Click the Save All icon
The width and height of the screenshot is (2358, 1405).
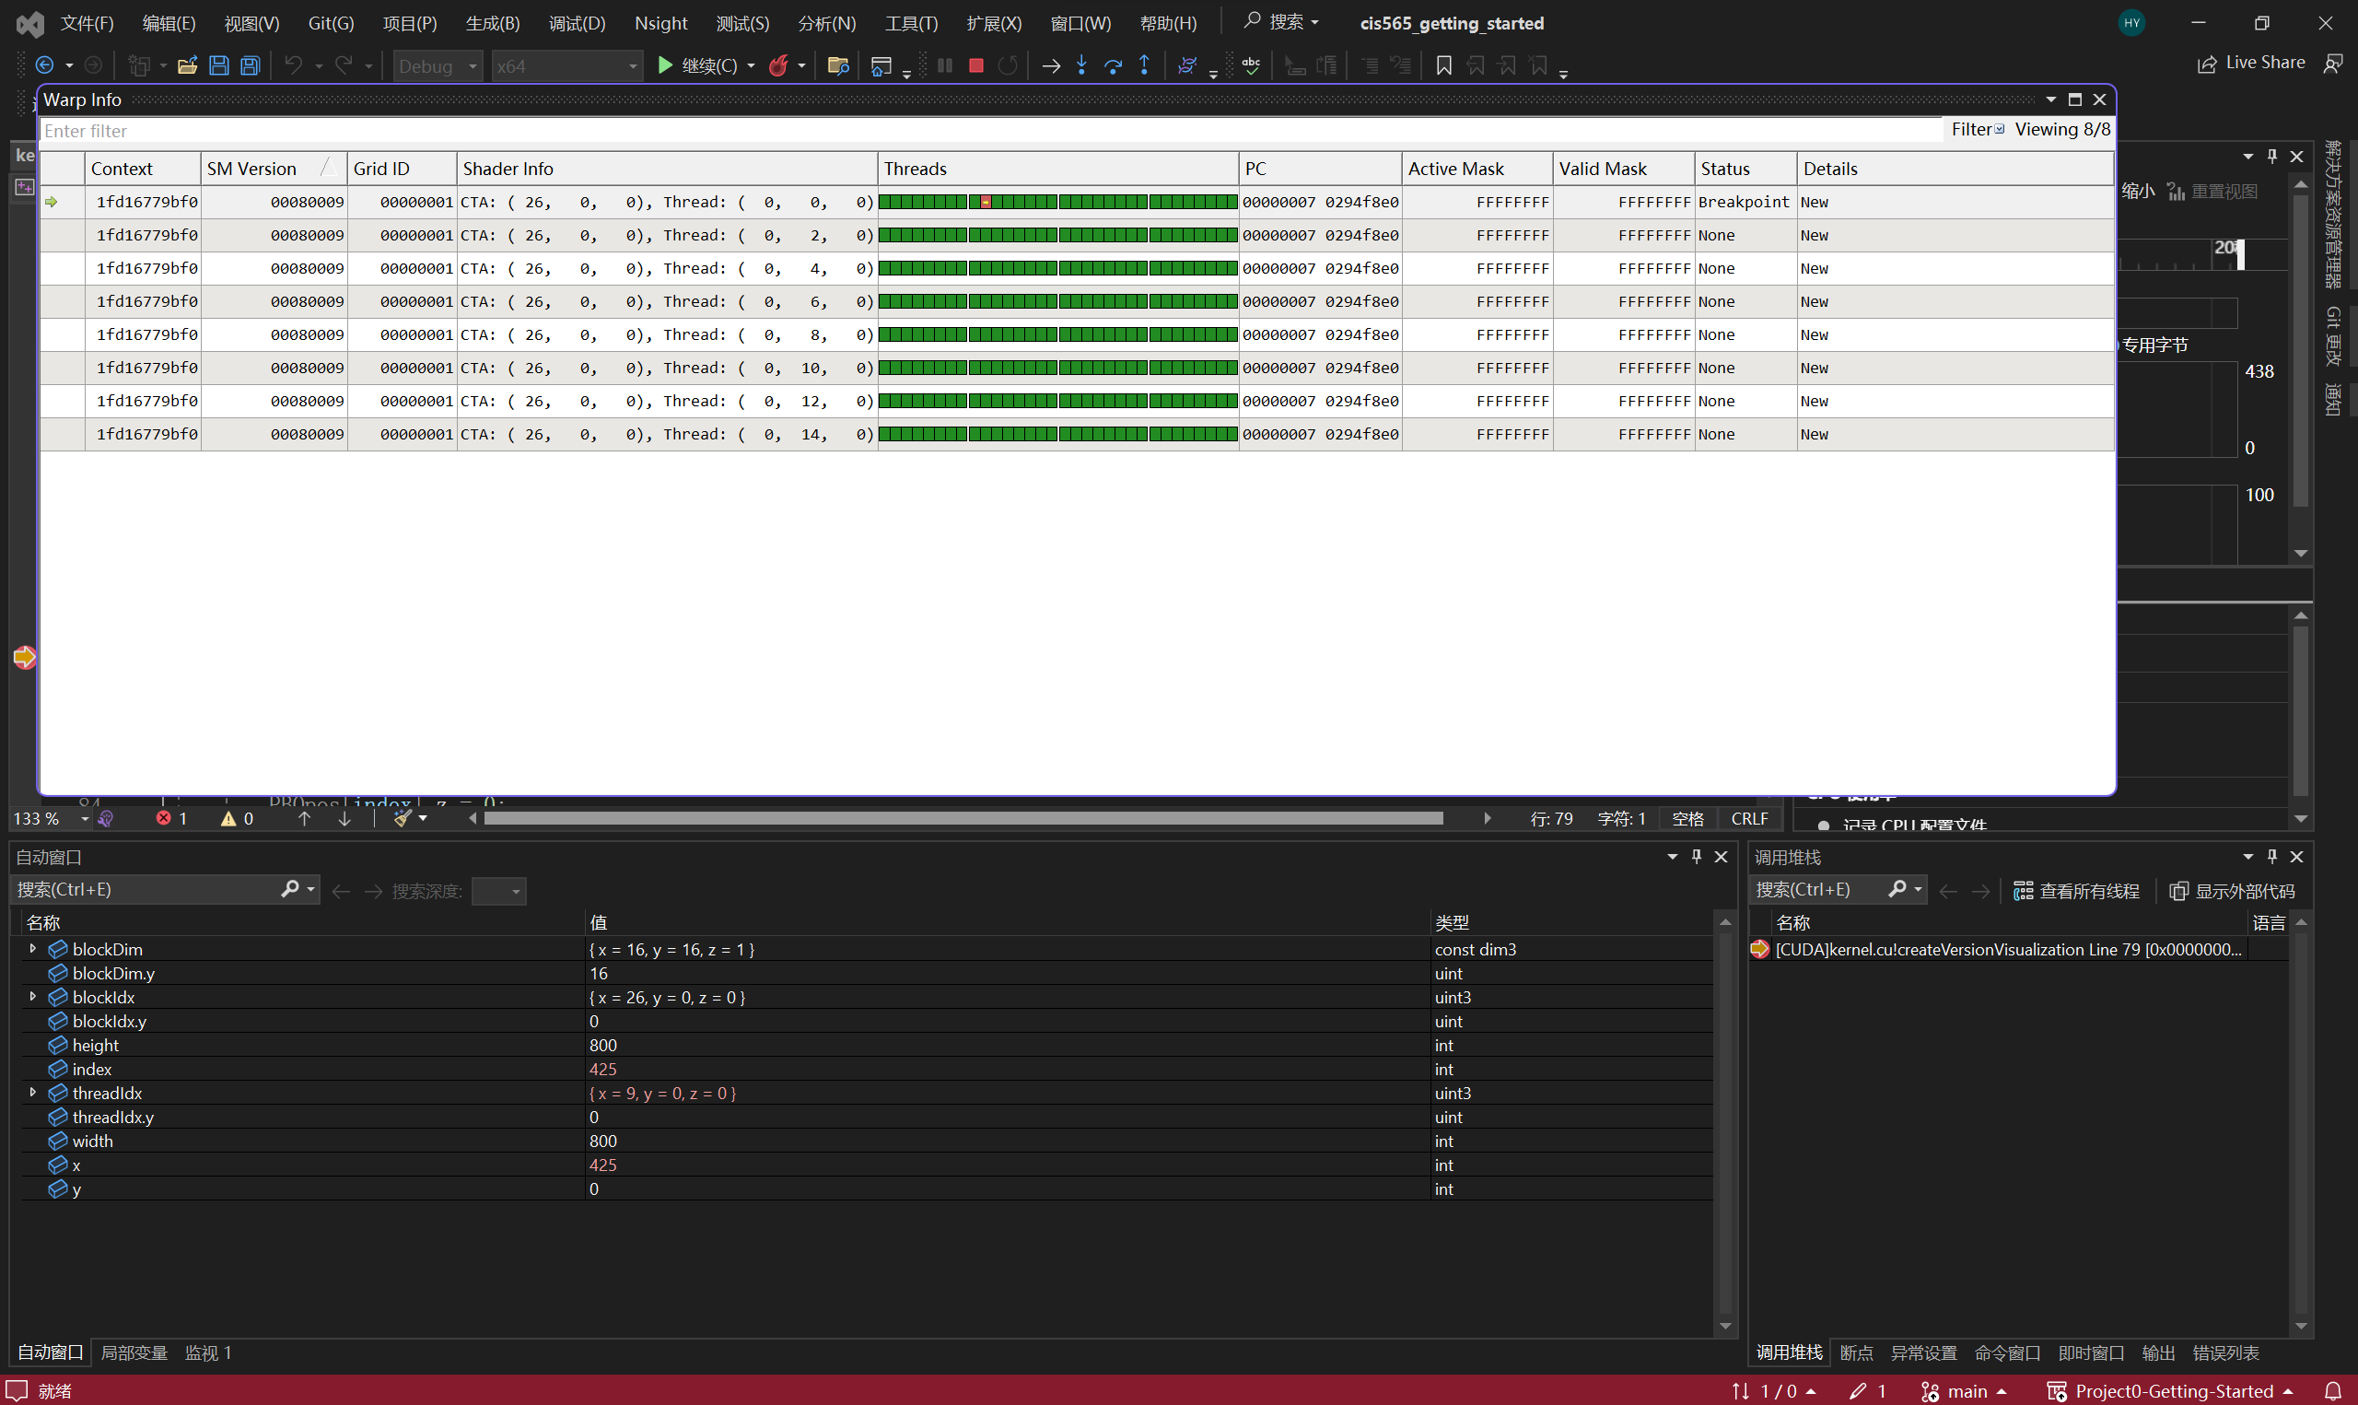coord(250,65)
